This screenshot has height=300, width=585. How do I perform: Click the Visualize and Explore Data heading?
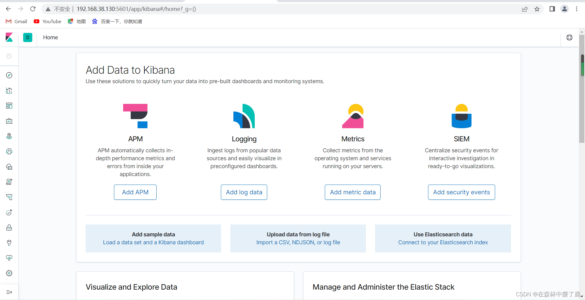click(x=131, y=287)
